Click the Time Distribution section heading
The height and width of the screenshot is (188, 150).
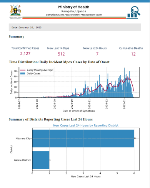pyautogui.click(x=59, y=62)
